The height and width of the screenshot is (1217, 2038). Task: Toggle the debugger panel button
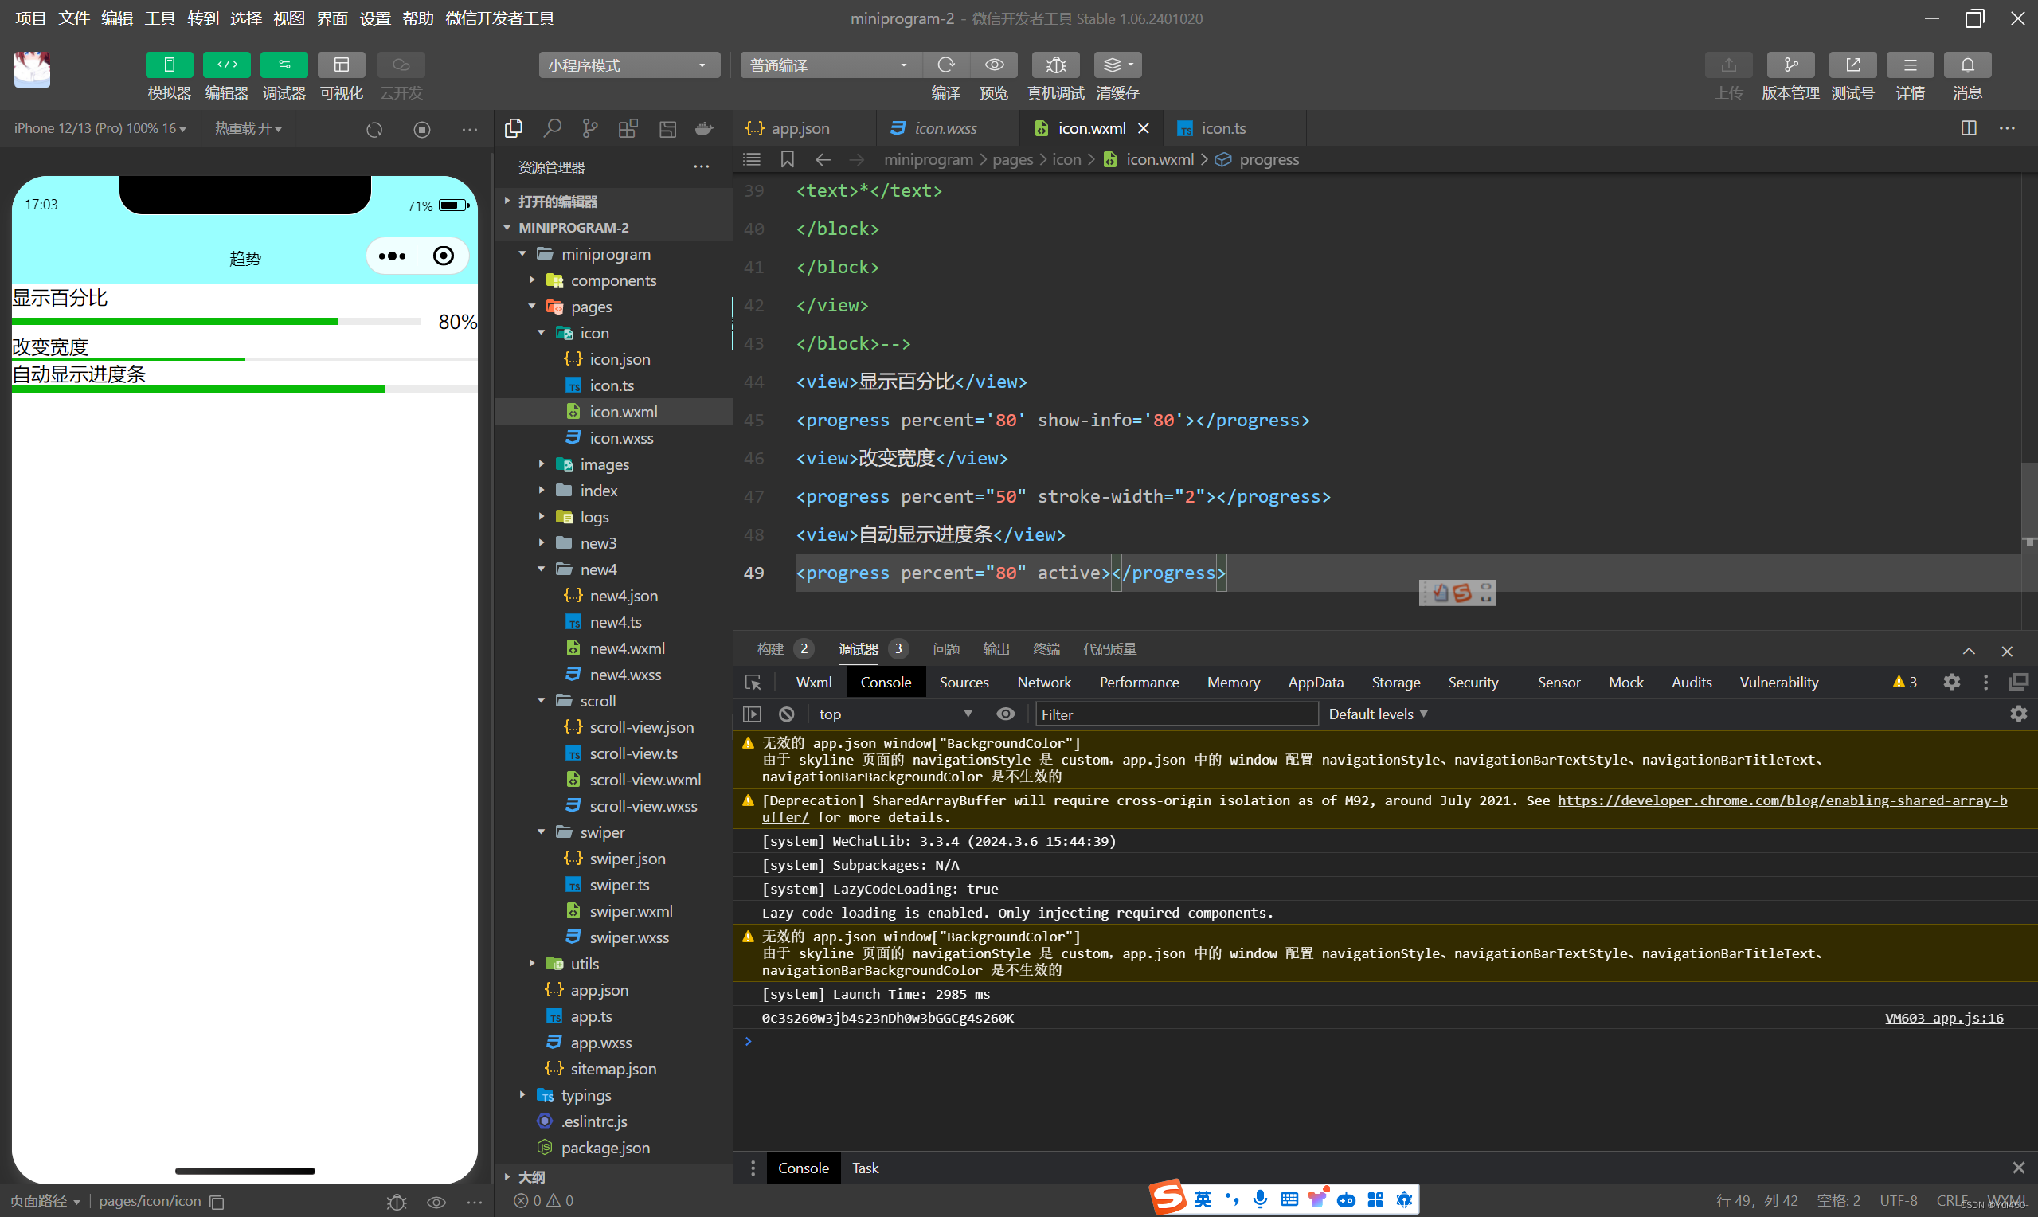pyautogui.click(x=284, y=65)
